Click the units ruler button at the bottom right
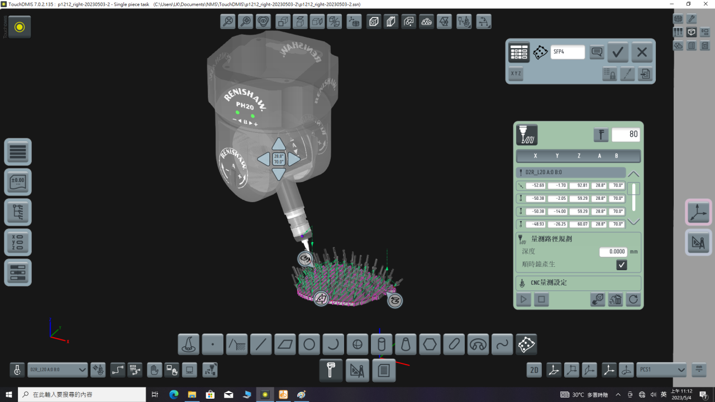715x402 pixels. pos(698,370)
